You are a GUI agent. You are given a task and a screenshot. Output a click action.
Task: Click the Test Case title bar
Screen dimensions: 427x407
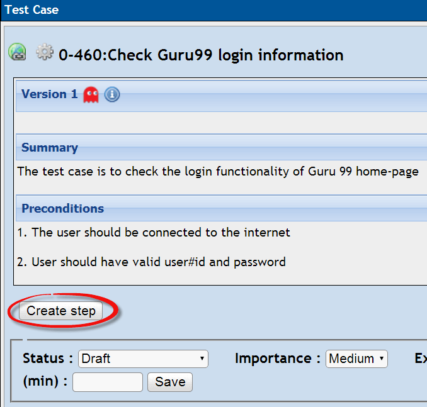pos(31,10)
